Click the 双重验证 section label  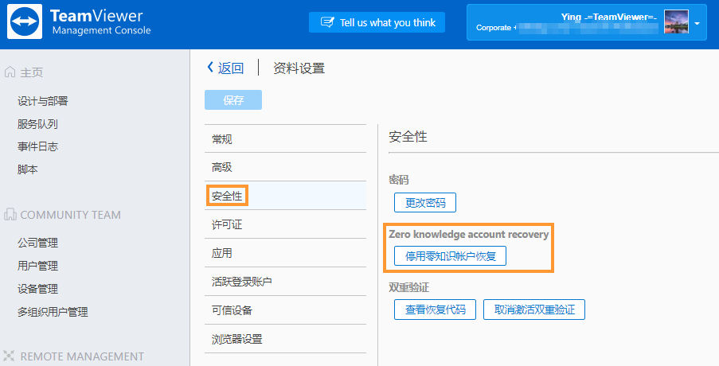tap(409, 287)
